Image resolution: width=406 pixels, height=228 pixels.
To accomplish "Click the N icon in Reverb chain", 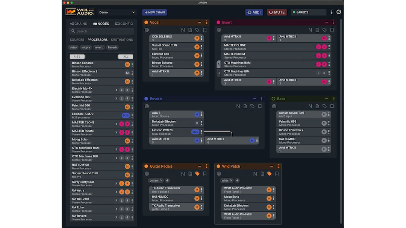I will [x=238, y=106].
